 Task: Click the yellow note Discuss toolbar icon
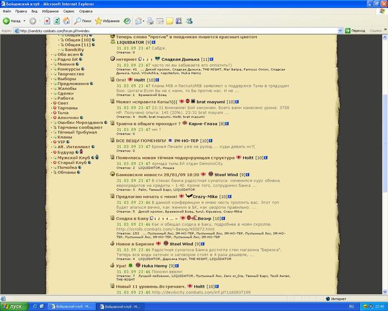[x=169, y=21]
